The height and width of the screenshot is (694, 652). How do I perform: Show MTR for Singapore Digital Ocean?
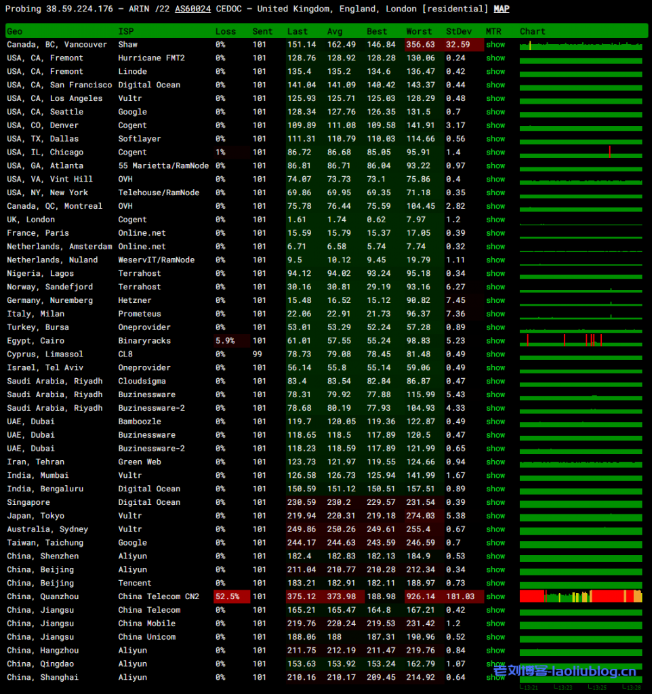[x=495, y=502]
